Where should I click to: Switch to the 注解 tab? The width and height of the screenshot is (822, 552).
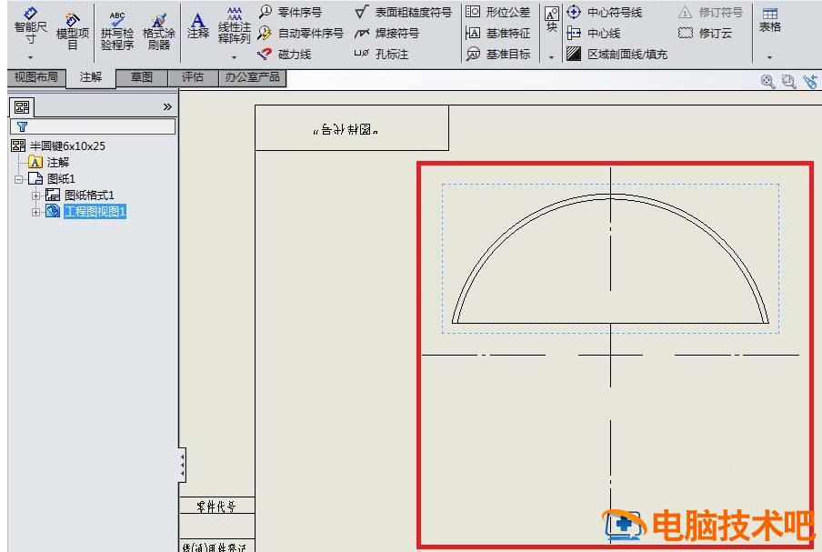pyautogui.click(x=91, y=78)
